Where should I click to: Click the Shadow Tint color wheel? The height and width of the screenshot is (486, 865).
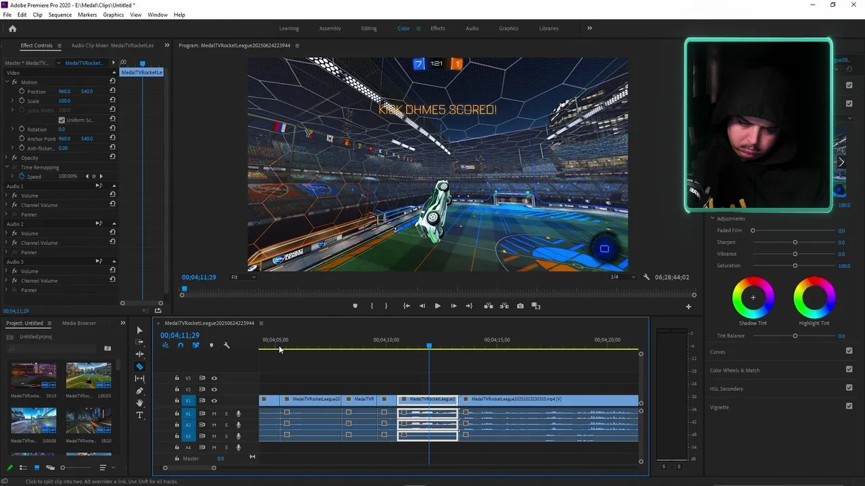753,297
